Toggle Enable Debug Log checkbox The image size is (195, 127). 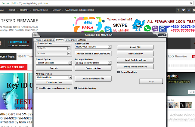click(76, 88)
